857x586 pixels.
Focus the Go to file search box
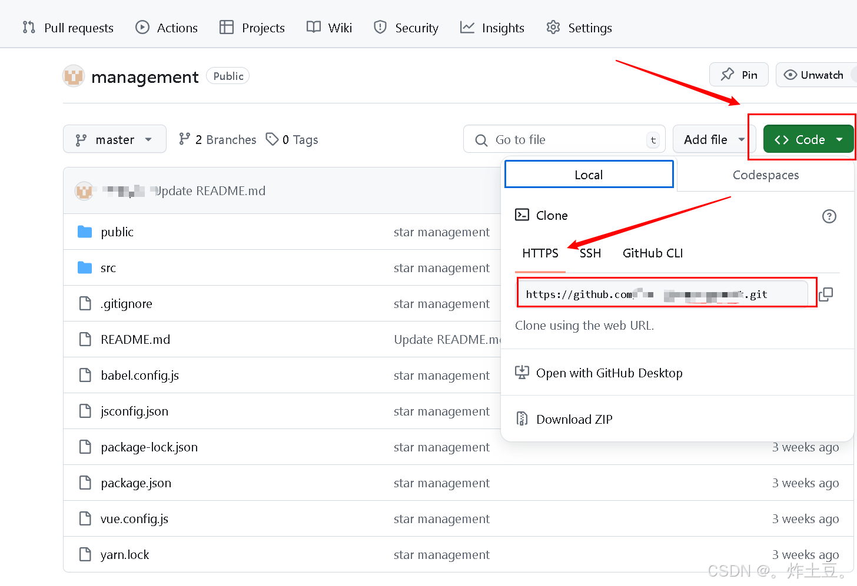[564, 139]
